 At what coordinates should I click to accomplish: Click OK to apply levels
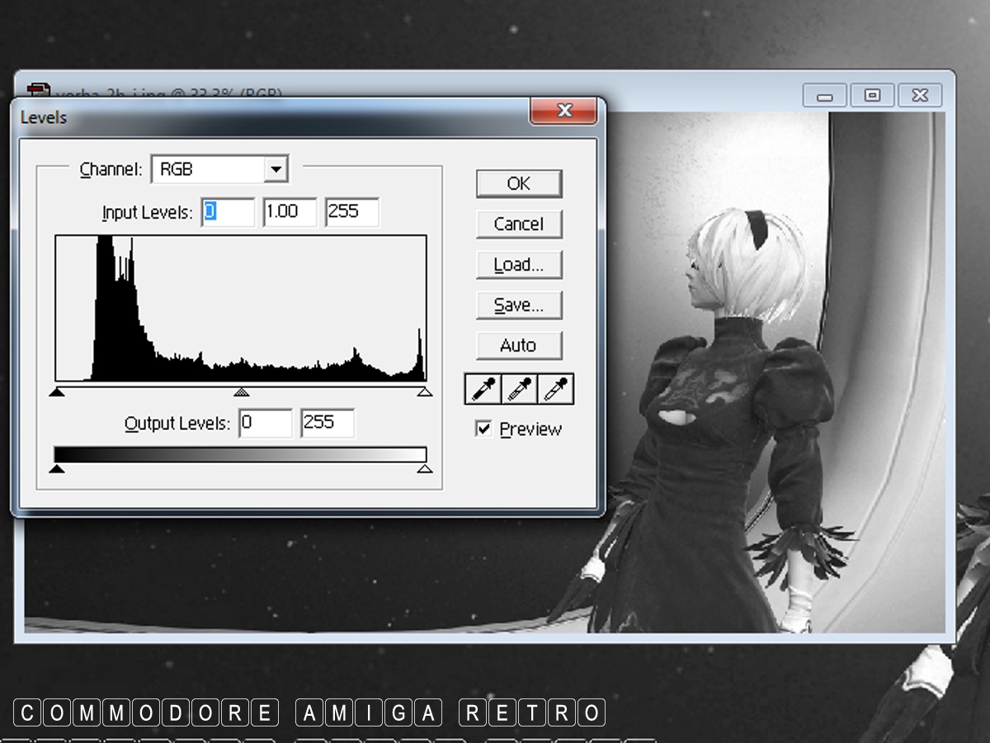[x=519, y=183]
